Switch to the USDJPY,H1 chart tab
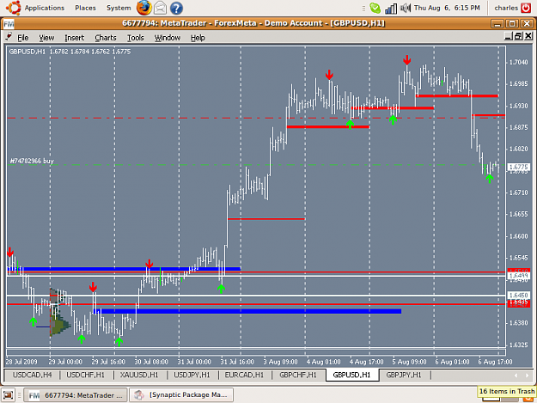This screenshot has height=403, width=537. pyautogui.click(x=192, y=375)
